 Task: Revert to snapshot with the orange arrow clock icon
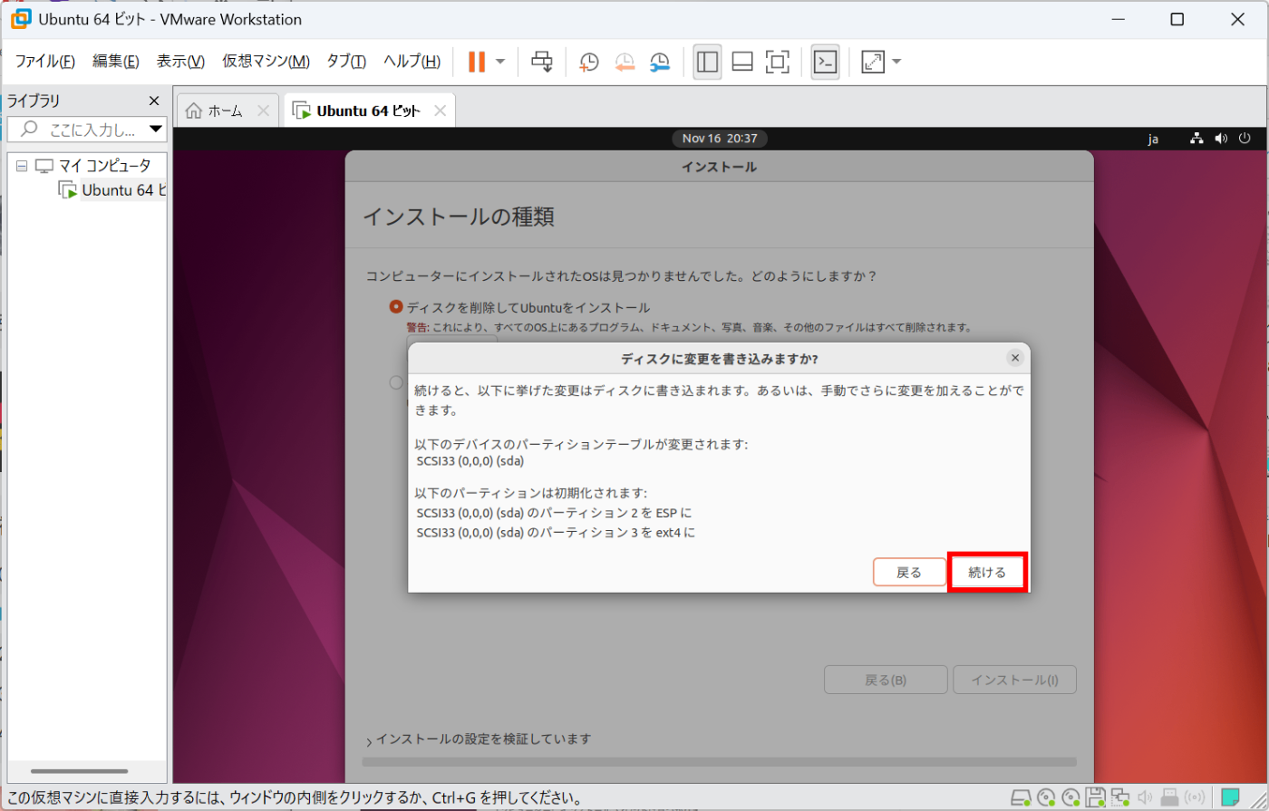(x=625, y=62)
